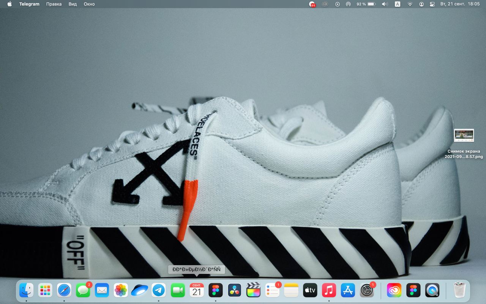486x304 pixels.
Task: Open Launchpad from the dock
Action: coord(45,290)
